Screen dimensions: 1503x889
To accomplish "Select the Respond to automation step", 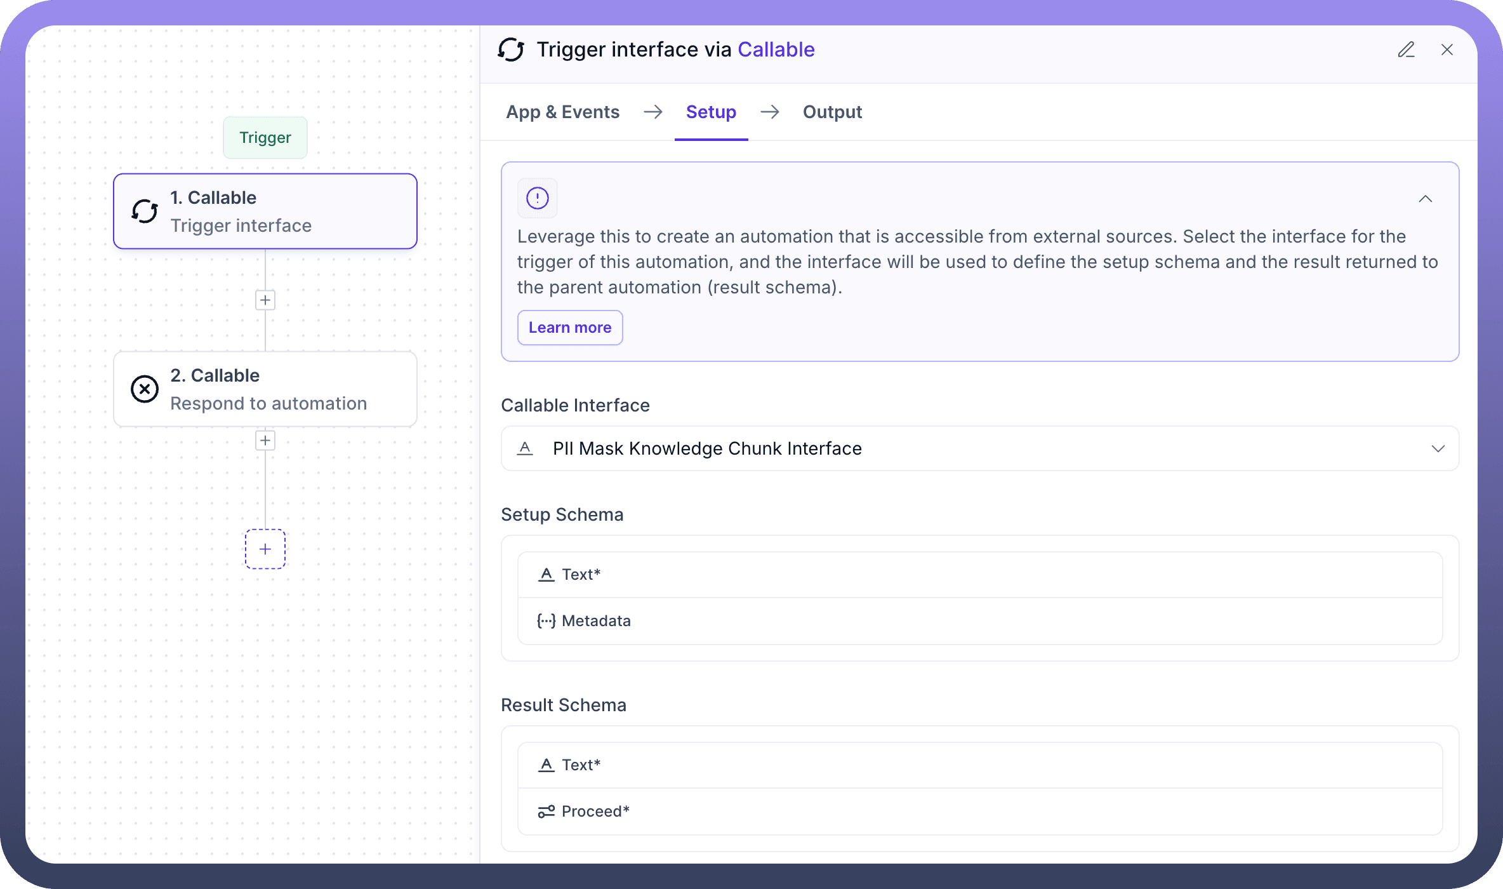I will (265, 389).
